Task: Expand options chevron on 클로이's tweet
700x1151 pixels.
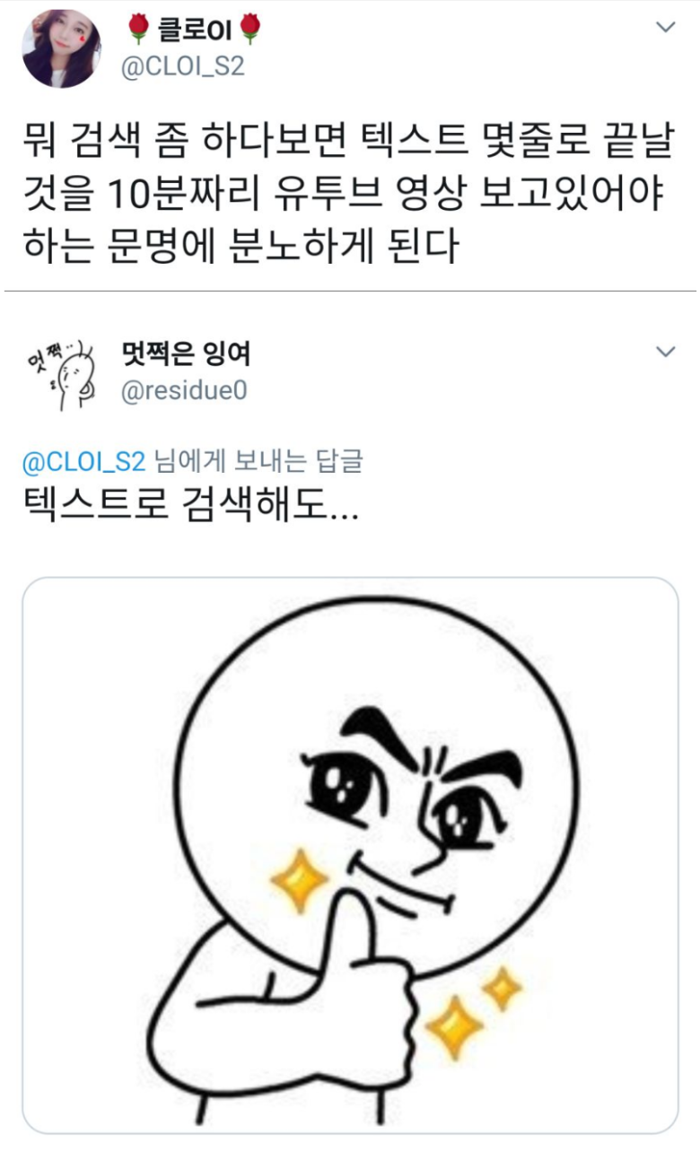Action: point(666,27)
